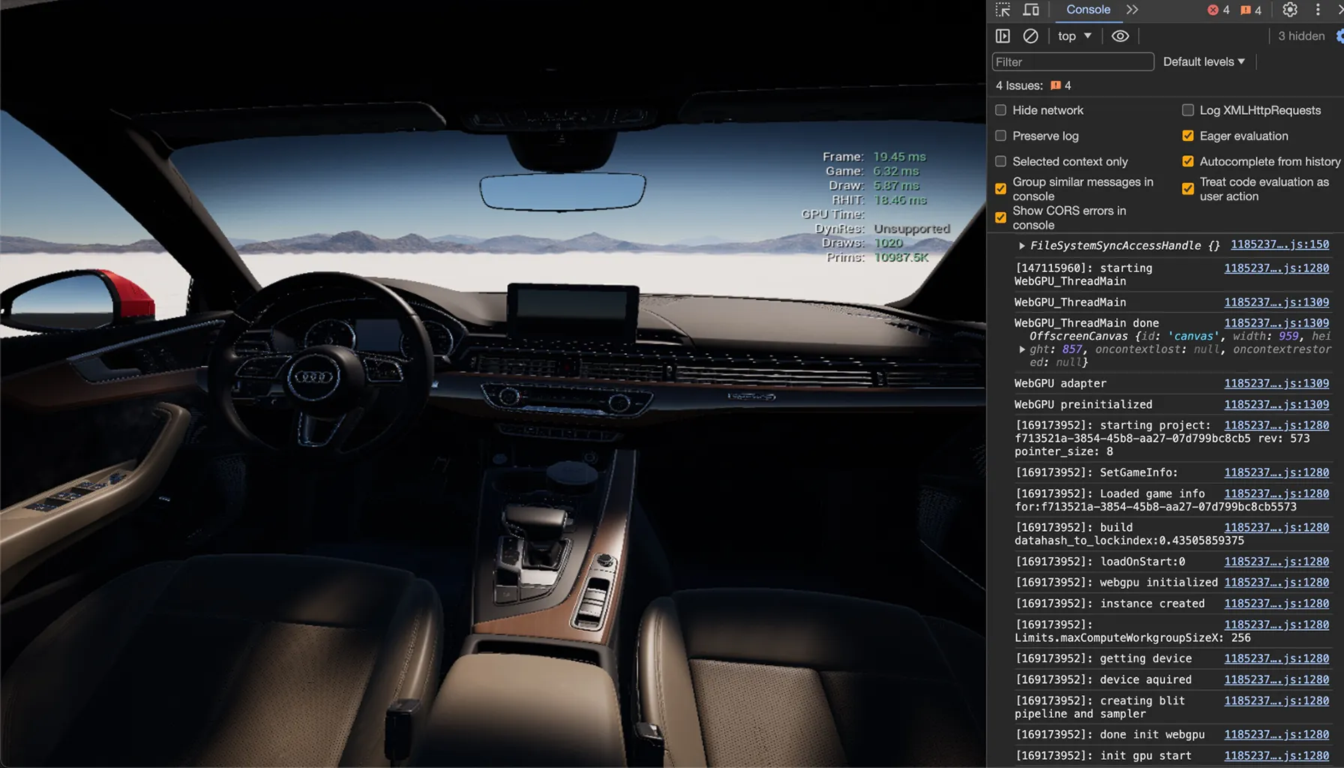Click inside the Filter input field
Image resolution: width=1344 pixels, height=768 pixels.
(x=1072, y=61)
